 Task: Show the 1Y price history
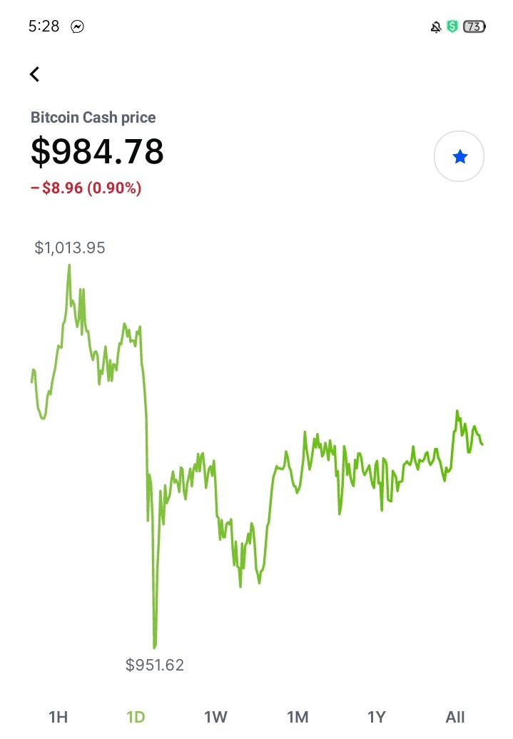(376, 717)
